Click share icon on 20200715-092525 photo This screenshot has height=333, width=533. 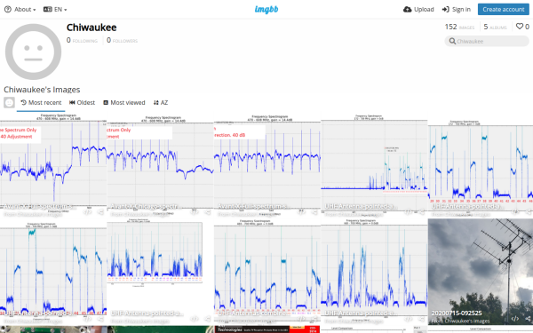click(528, 319)
